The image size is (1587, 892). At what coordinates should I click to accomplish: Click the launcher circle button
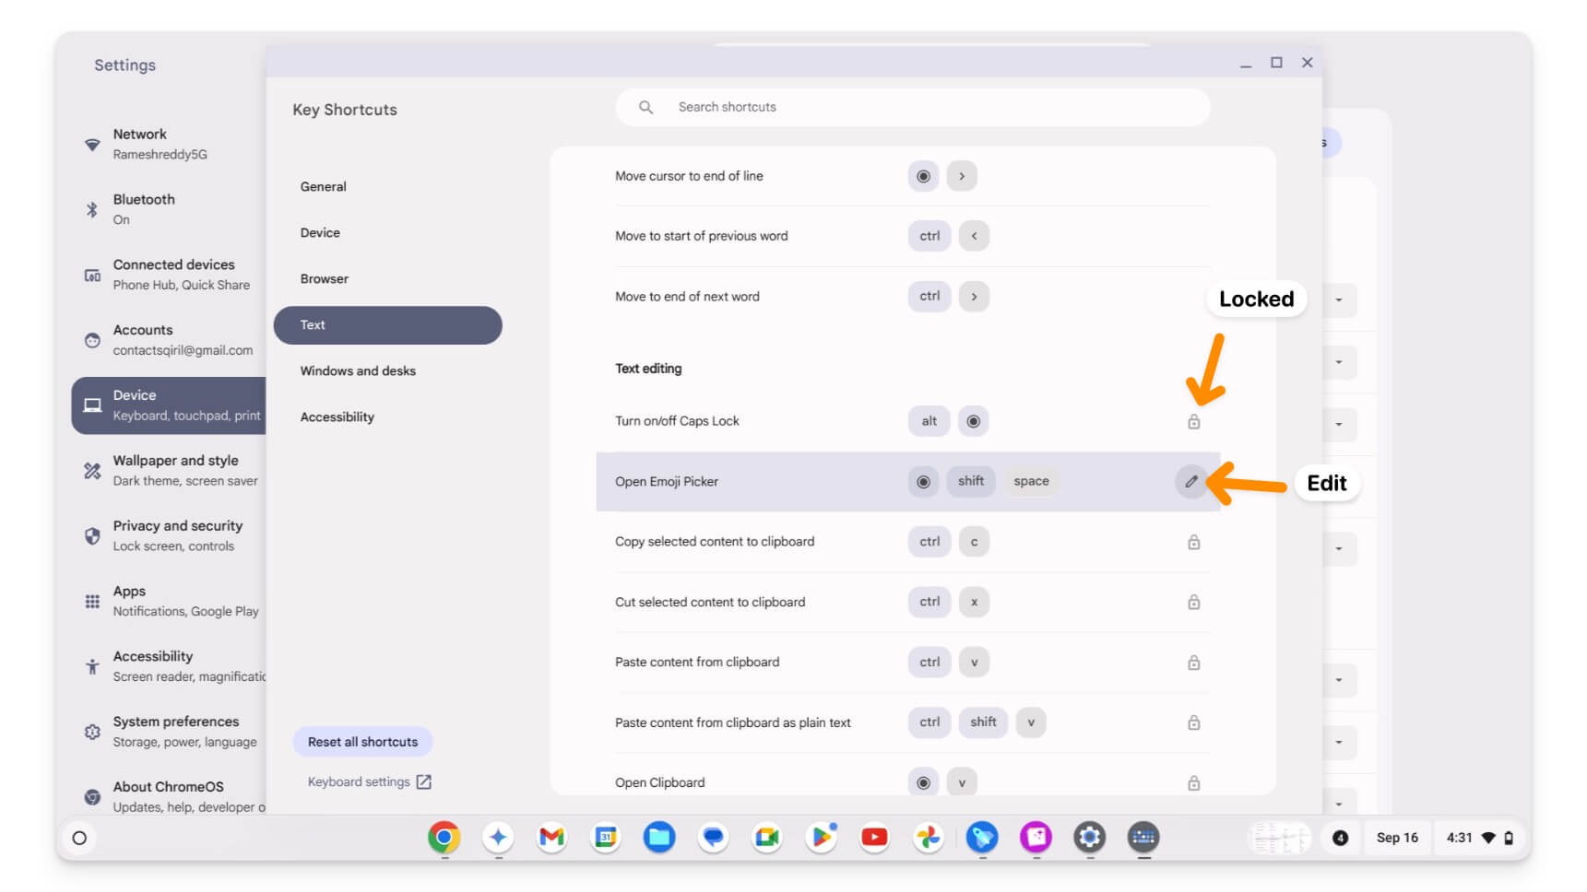pos(79,838)
